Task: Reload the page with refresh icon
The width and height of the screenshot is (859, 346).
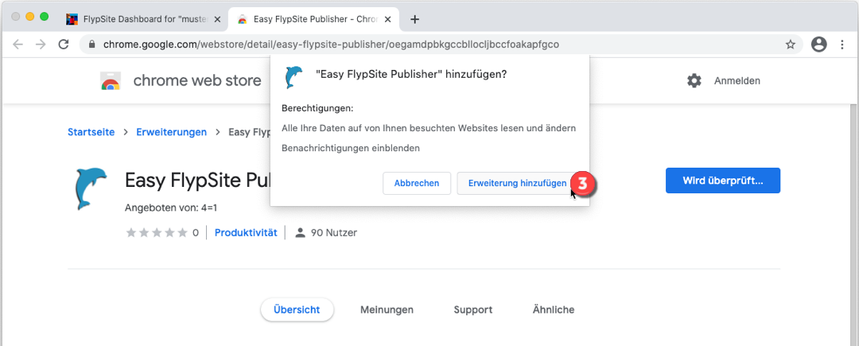Action: click(x=64, y=45)
